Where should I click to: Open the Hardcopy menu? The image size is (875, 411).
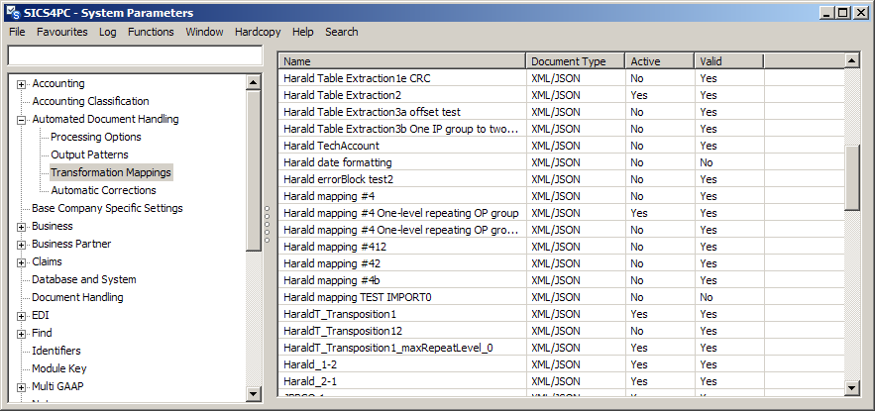click(258, 32)
